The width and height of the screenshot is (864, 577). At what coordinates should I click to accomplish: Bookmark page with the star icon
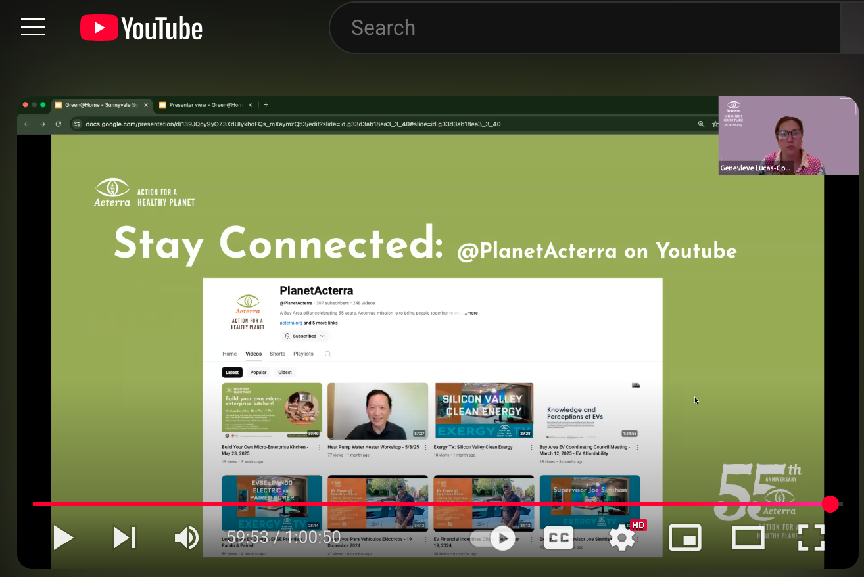715,124
